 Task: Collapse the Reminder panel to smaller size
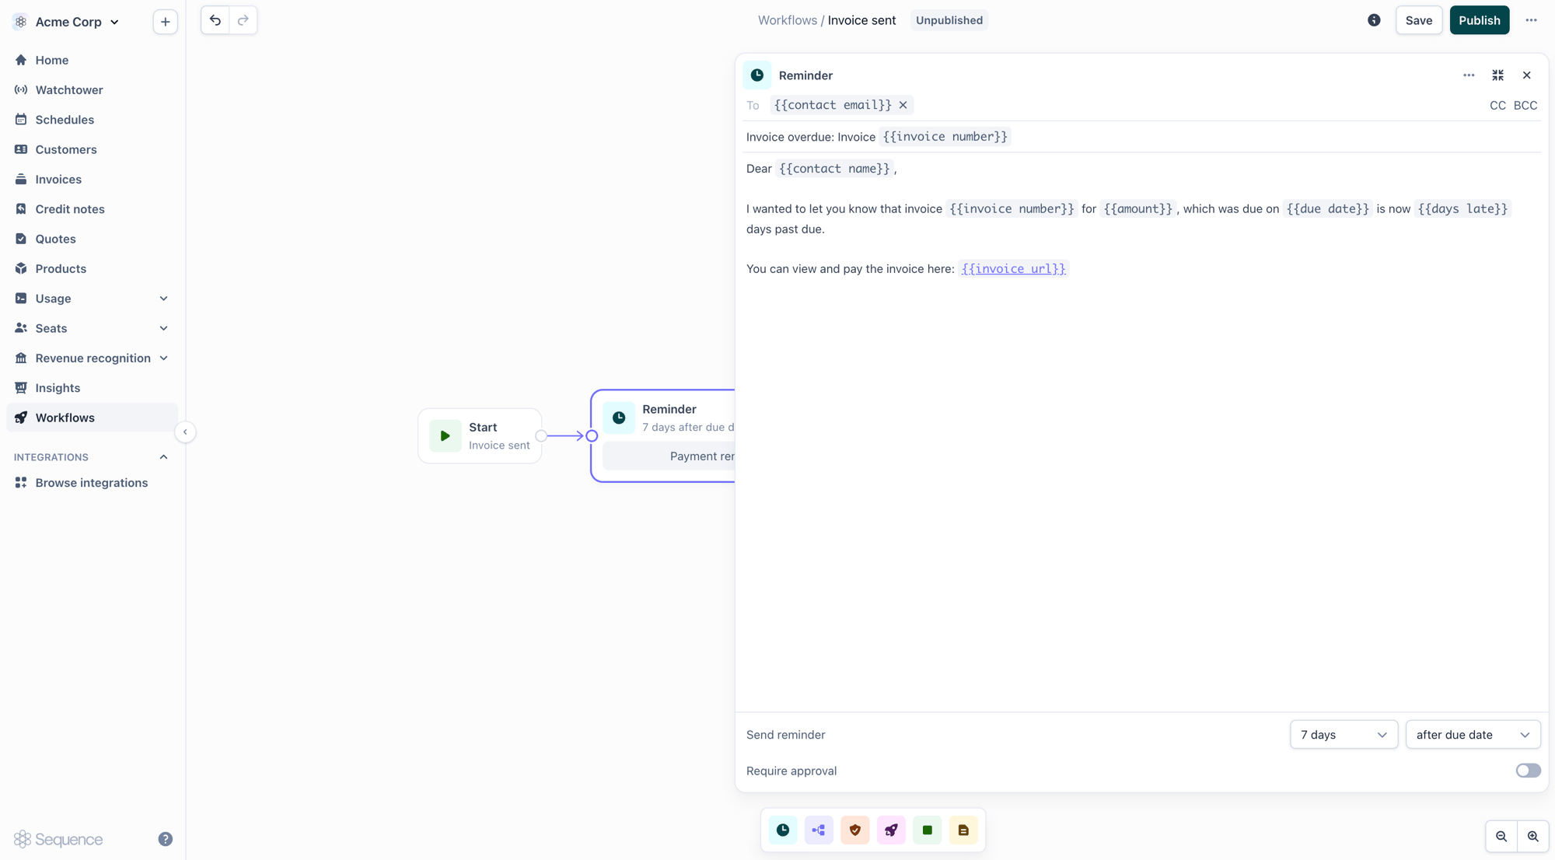[1497, 75]
